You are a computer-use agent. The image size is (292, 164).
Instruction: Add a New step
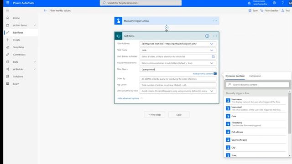point(154,115)
